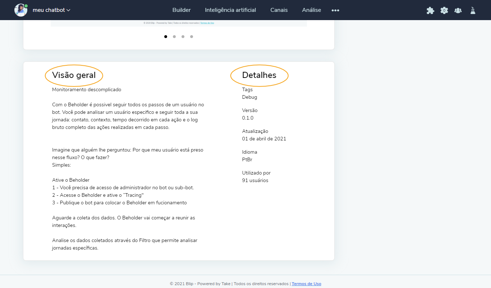
Task: Click the 'Tags' label
Action: click(x=247, y=89)
